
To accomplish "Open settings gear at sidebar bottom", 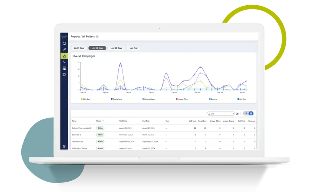I will [64, 147].
